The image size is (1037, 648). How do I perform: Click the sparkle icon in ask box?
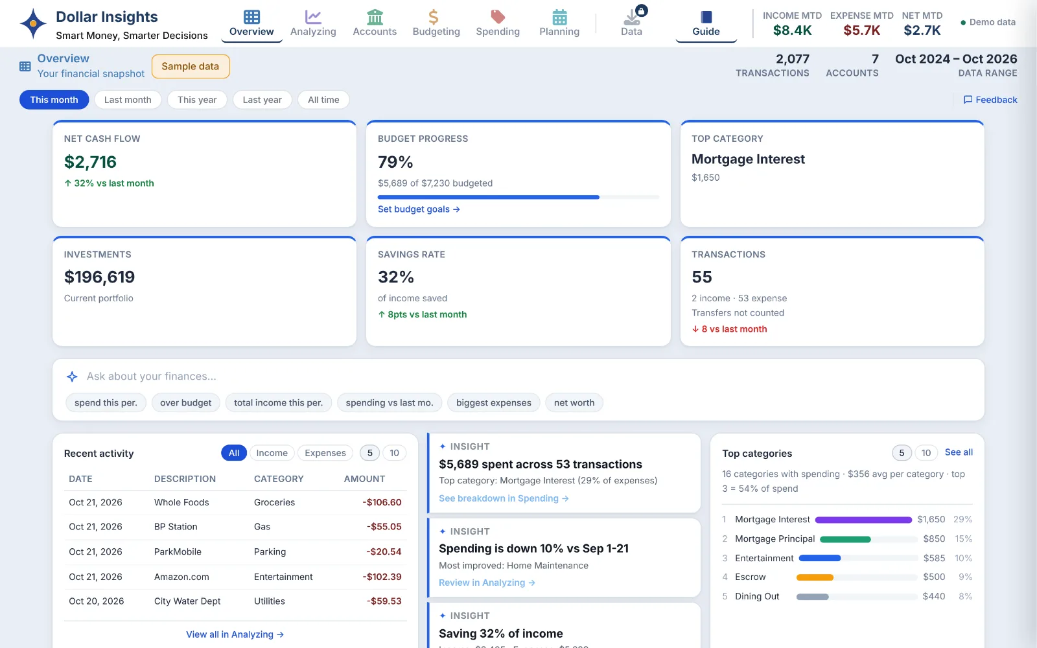[x=72, y=376]
